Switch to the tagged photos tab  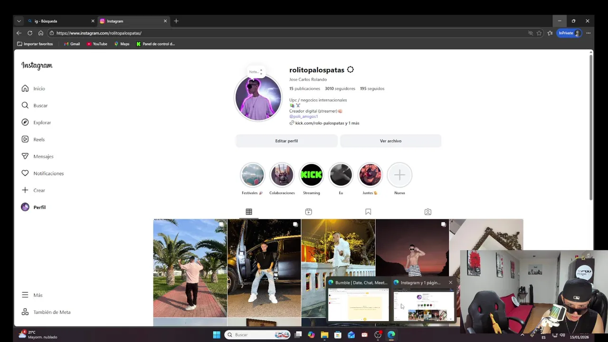428,212
